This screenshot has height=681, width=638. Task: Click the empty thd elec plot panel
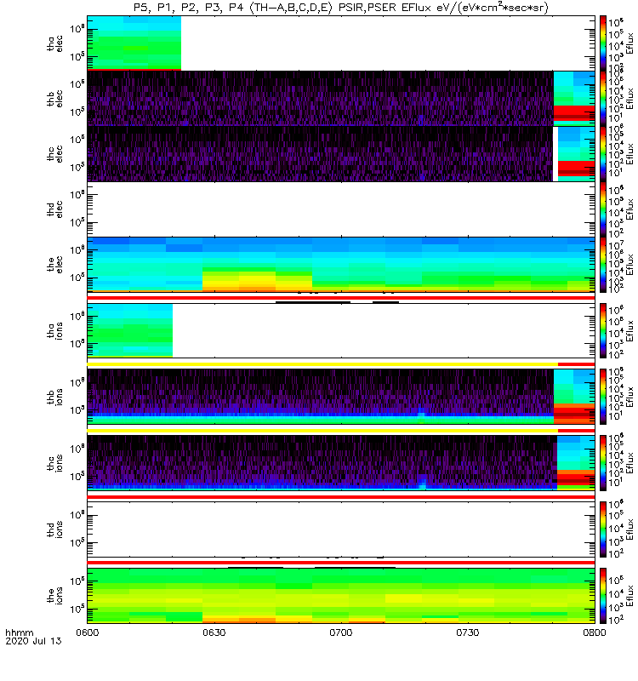(341, 209)
